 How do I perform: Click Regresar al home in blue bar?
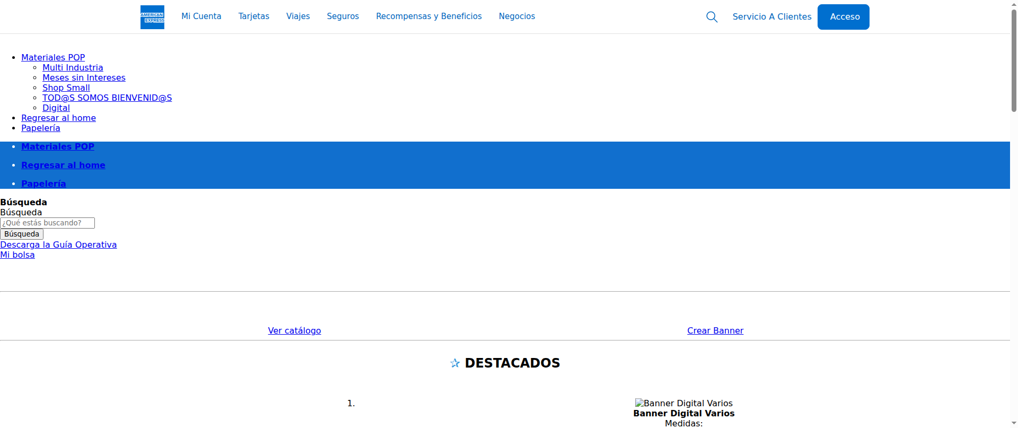point(63,165)
